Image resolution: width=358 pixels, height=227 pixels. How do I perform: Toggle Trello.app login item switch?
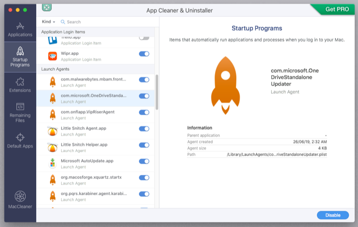tap(144, 38)
